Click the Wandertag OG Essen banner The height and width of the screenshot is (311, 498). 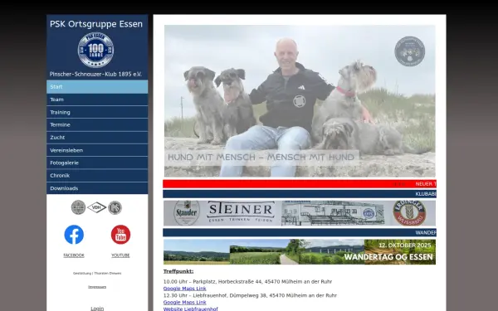tap(300, 251)
